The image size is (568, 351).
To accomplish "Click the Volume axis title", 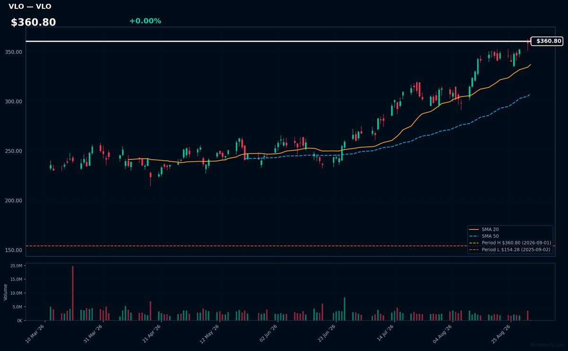I will (5, 292).
